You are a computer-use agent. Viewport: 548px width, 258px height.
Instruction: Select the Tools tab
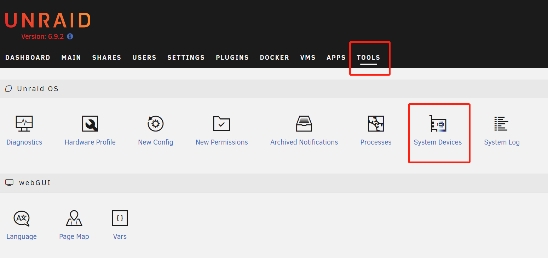click(x=368, y=58)
